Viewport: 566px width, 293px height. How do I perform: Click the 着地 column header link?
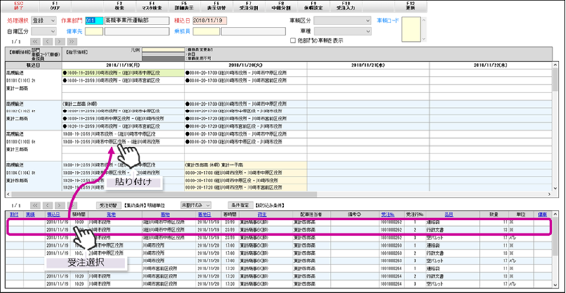tap(165, 214)
